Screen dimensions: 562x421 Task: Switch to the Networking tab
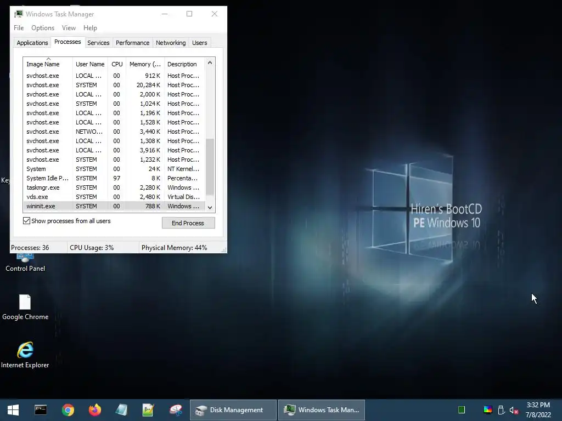(x=171, y=43)
